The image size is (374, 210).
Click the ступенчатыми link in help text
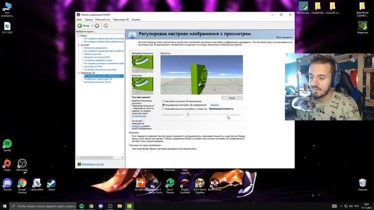tap(139, 116)
